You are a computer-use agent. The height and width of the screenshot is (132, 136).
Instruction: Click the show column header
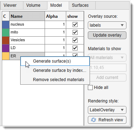tap(75, 16)
